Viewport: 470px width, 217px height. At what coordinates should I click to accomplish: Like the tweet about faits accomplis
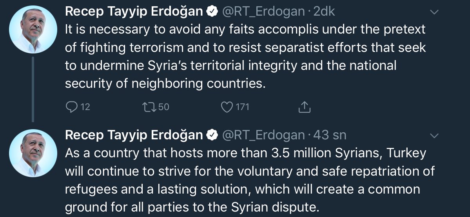tap(227, 107)
